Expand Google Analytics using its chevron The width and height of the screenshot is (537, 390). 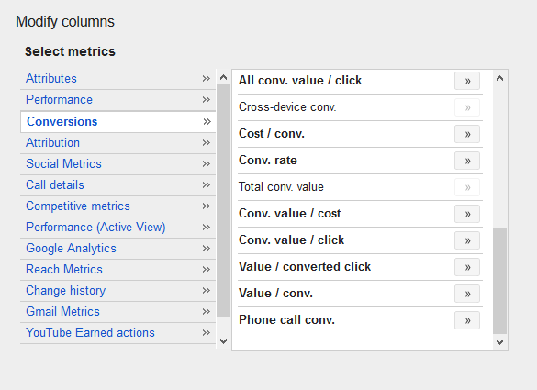point(206,249)
